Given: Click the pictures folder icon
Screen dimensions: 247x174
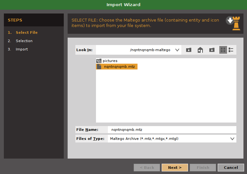Looking at the screenshot, I should [x=99, y=61].
